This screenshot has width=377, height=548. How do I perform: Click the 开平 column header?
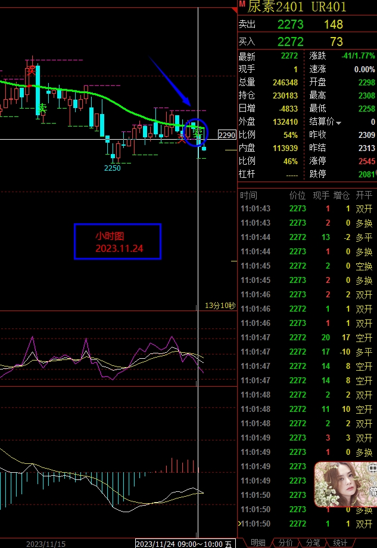[x=364, y=195]
